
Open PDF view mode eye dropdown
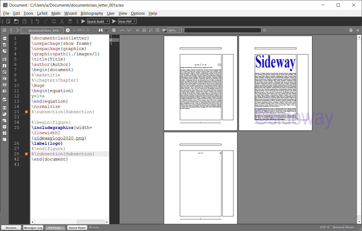(164, 30)
